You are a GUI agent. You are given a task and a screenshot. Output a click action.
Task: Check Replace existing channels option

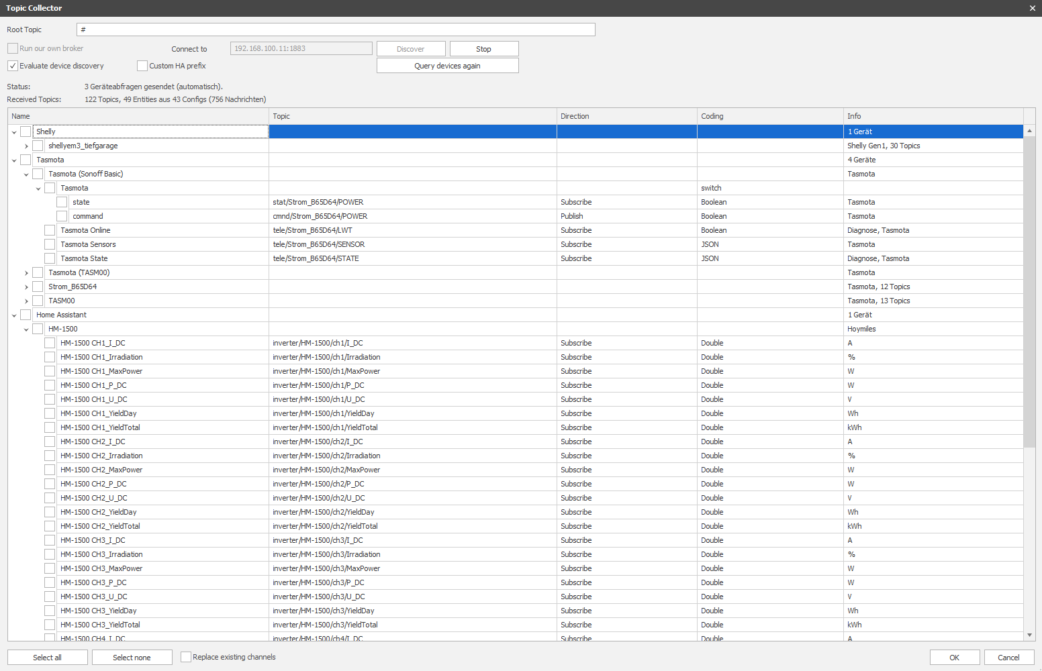point(186,657)
